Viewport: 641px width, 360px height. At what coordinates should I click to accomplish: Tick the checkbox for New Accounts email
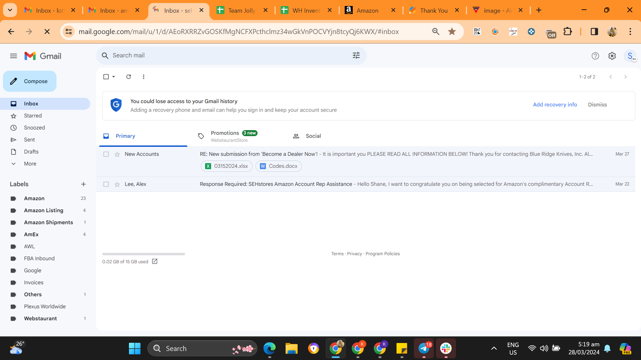[x=106, y=154]
